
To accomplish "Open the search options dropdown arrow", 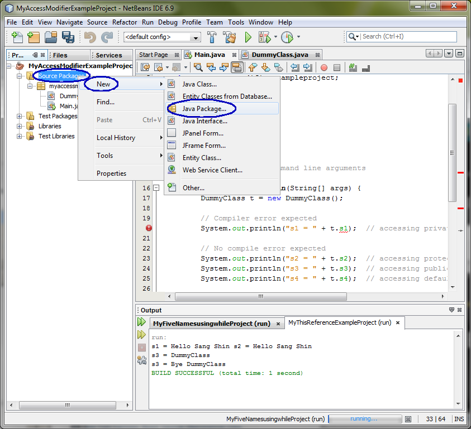I will (357, 37).
